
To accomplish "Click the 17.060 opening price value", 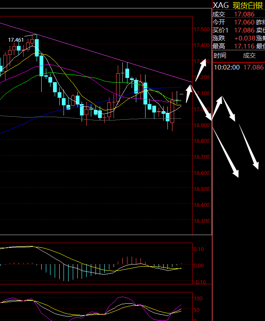I will [244, 22].
